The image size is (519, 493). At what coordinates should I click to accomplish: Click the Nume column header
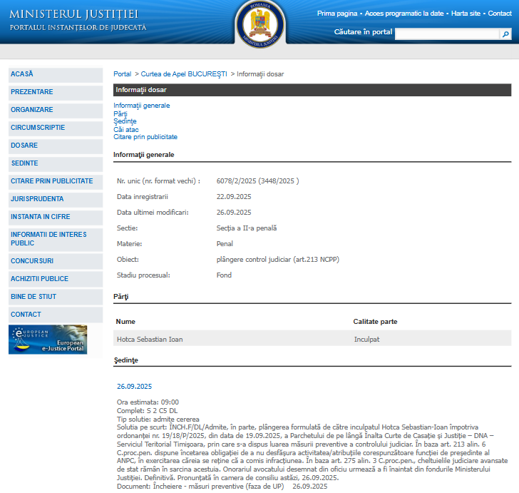tap(125, 322)
